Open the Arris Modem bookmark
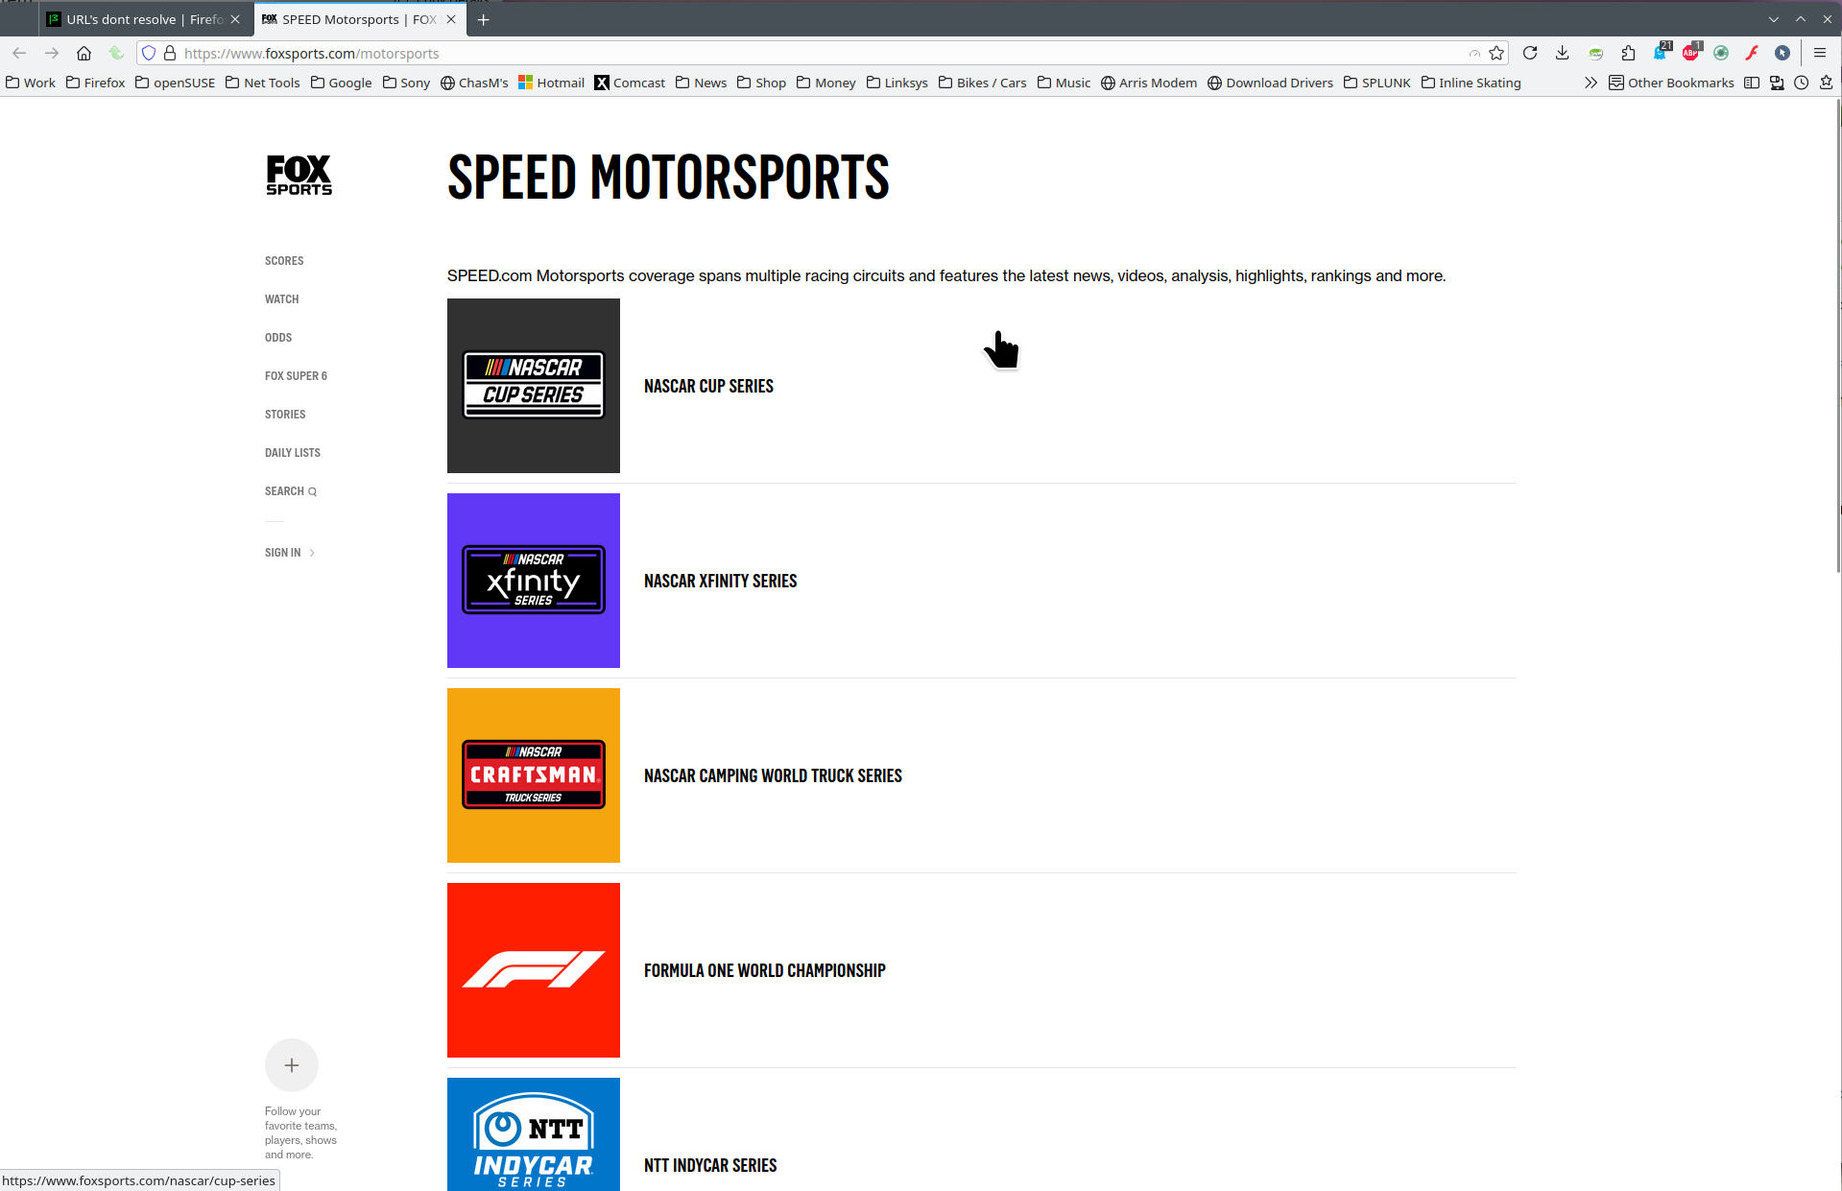The image size is (1842, 1191). coord(1149,83)
